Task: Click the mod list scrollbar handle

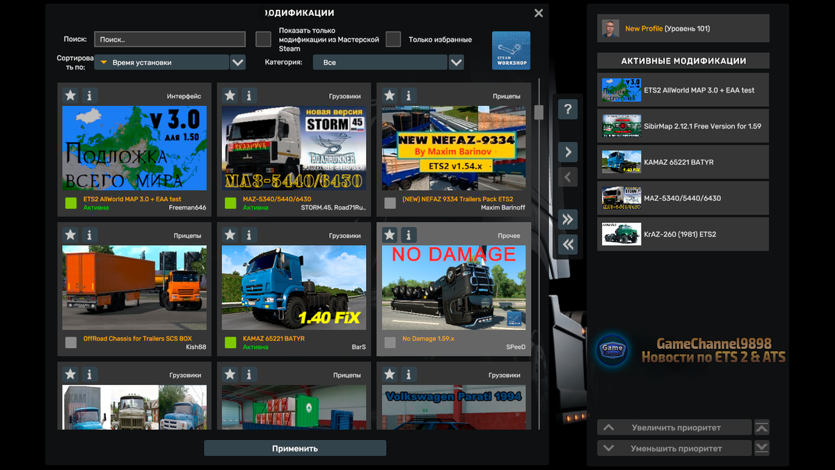Action: (x=539, y=112)
